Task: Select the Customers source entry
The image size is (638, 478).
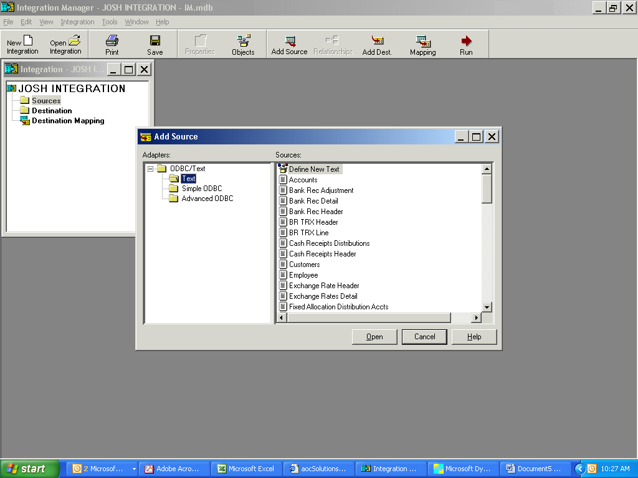Action: [303, 264]
